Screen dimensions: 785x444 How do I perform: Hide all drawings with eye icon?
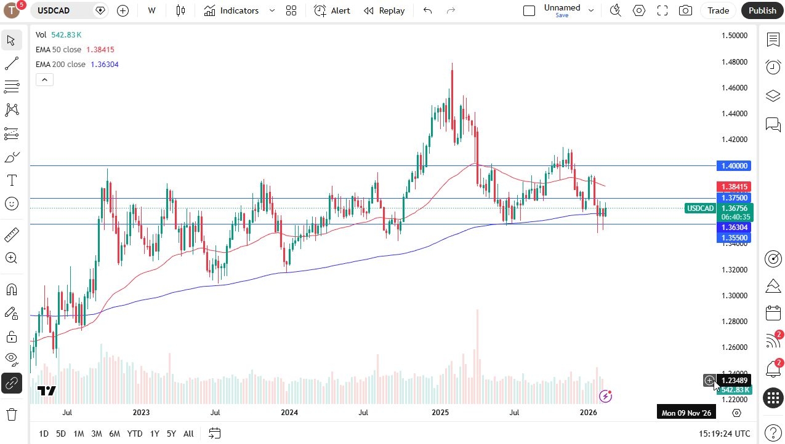(11, 359)
